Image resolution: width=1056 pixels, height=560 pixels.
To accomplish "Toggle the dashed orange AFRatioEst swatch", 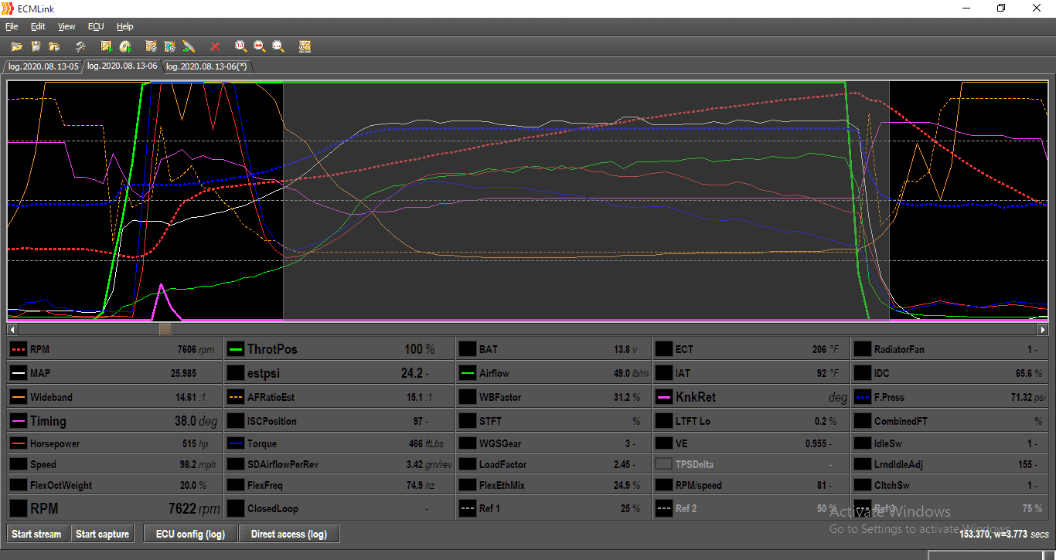I will (235, 397).
